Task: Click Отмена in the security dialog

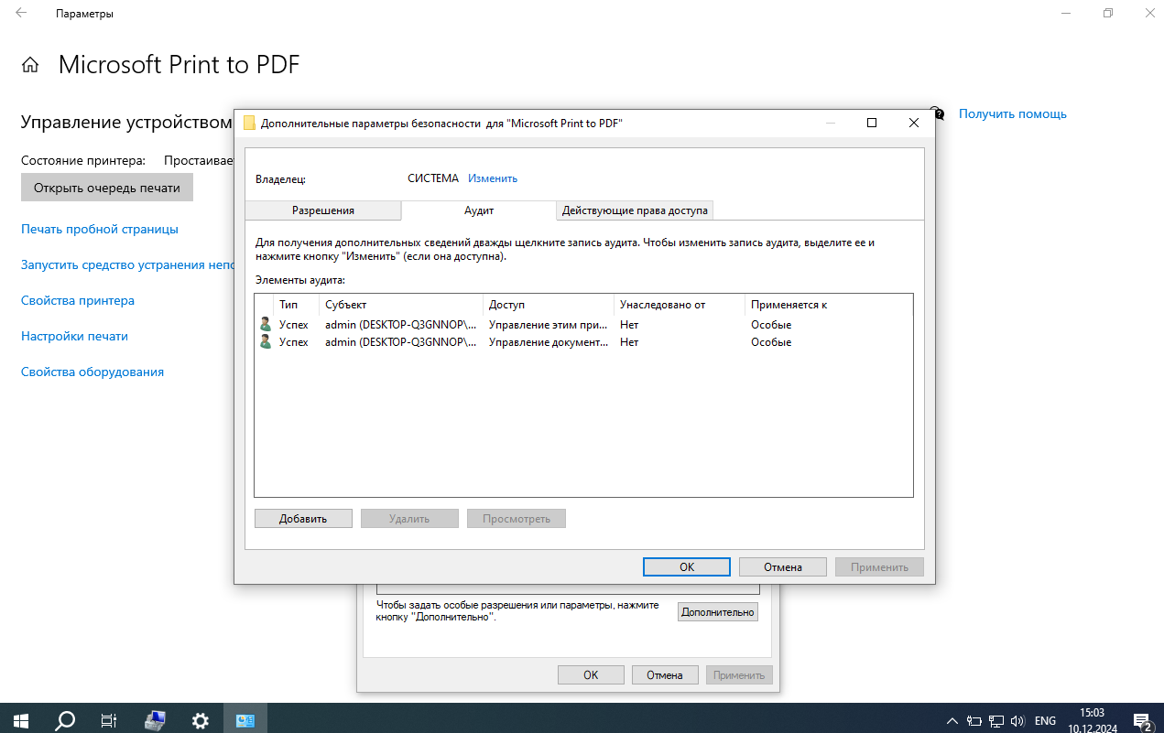Action: tap(783, 566)
